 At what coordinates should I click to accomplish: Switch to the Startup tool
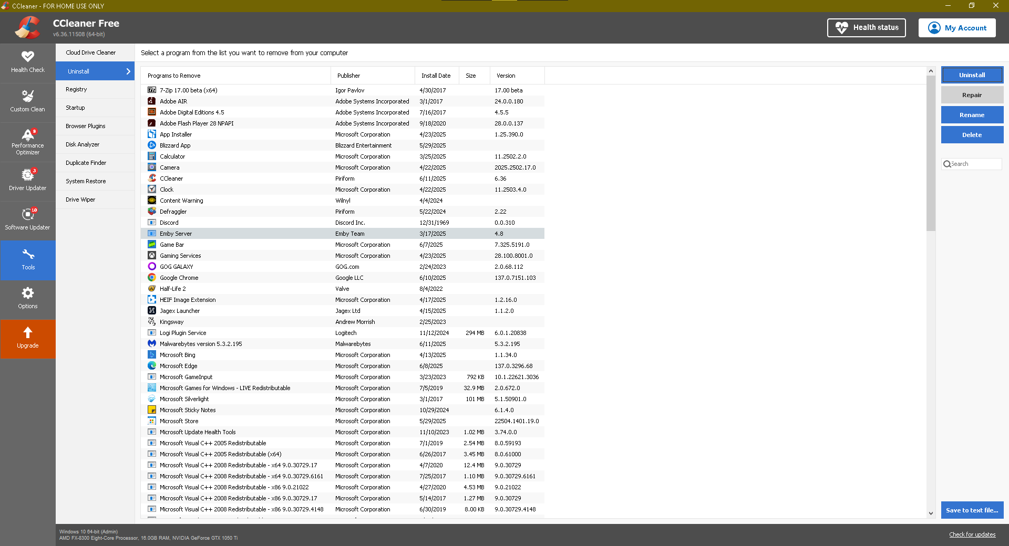click(x=76, y=108)
